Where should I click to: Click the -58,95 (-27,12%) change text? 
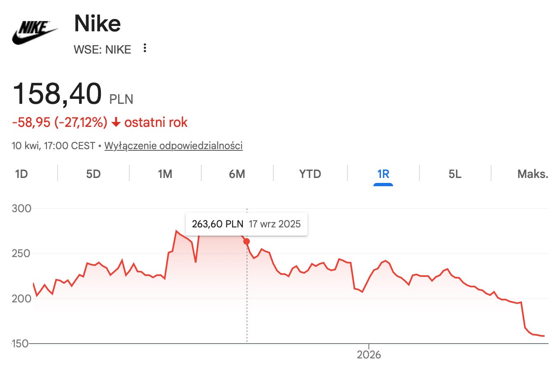point(60,122)
